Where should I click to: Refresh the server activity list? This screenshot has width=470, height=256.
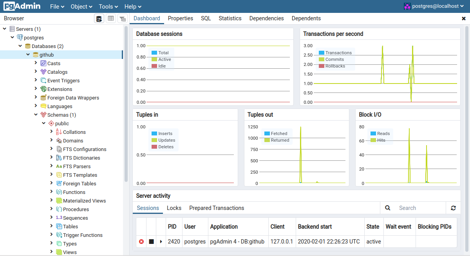tap(453, 208)
